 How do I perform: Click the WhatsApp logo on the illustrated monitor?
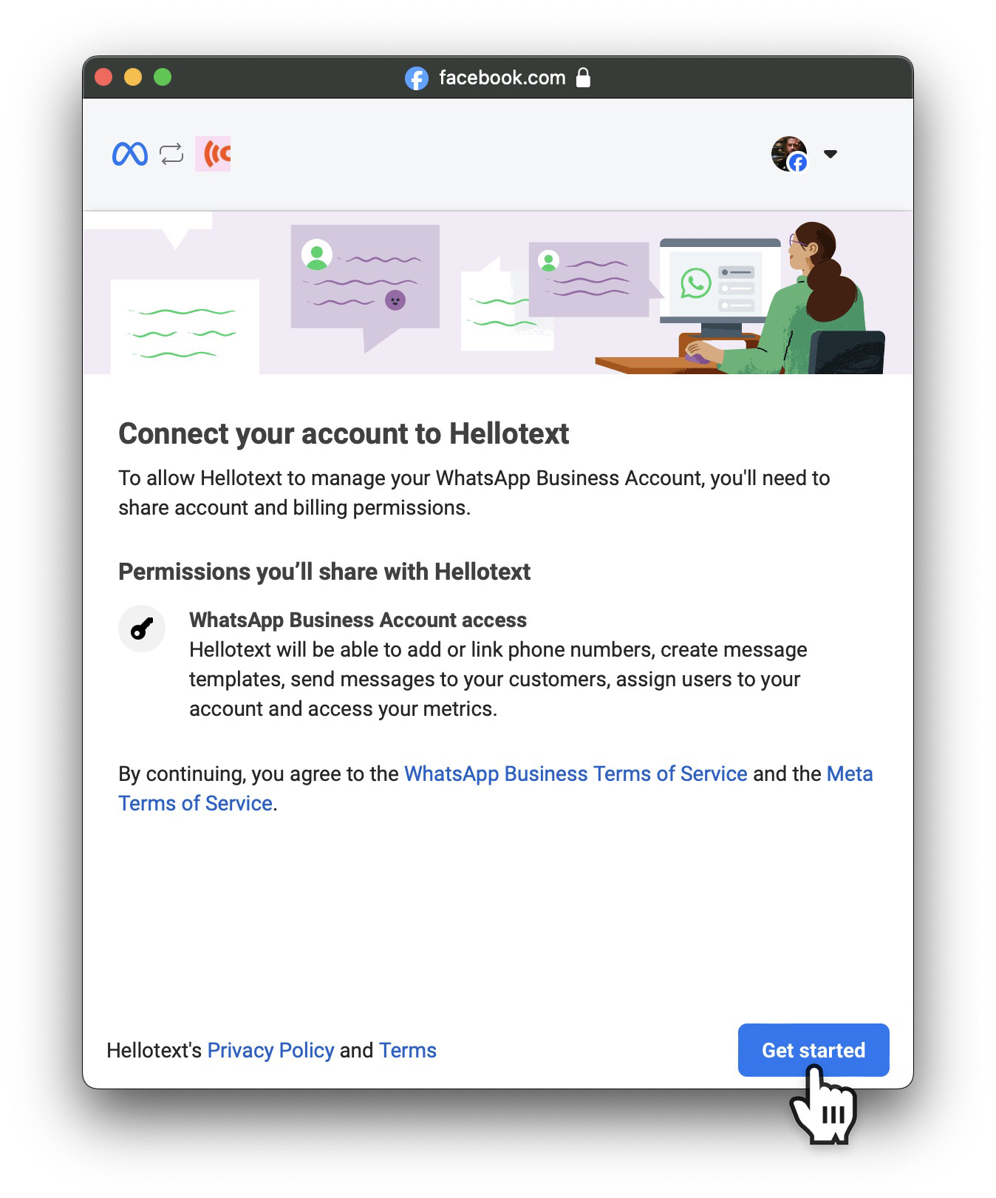pyautogui.click(x=695, y=283)
